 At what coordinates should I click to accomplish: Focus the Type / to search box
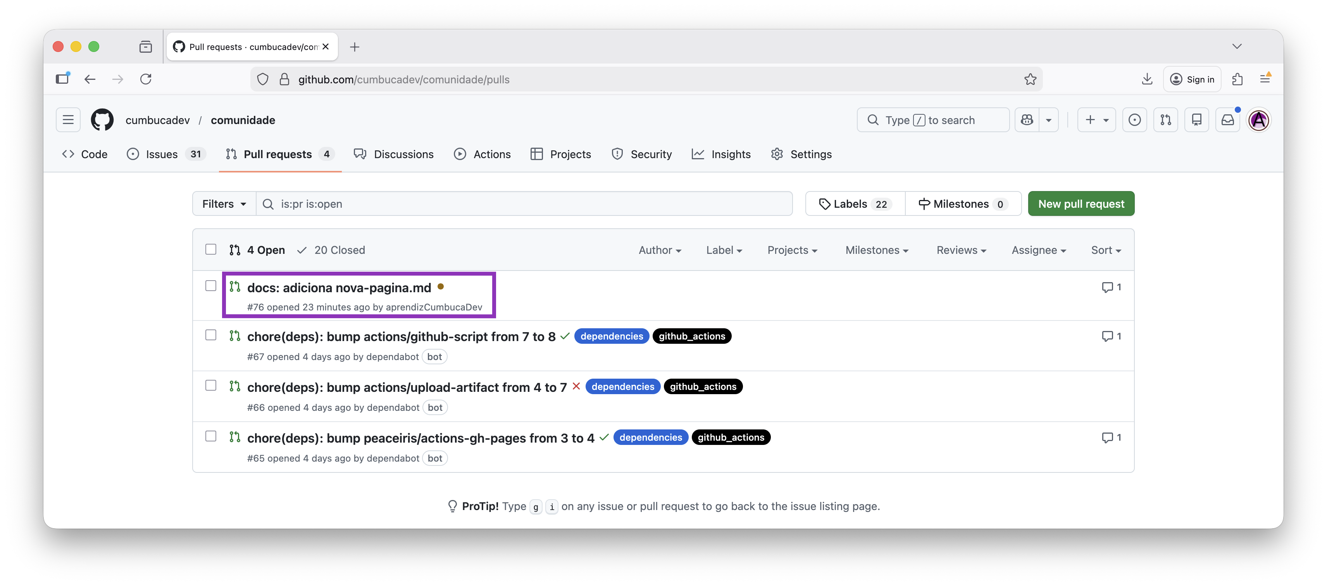click(933, 120)
